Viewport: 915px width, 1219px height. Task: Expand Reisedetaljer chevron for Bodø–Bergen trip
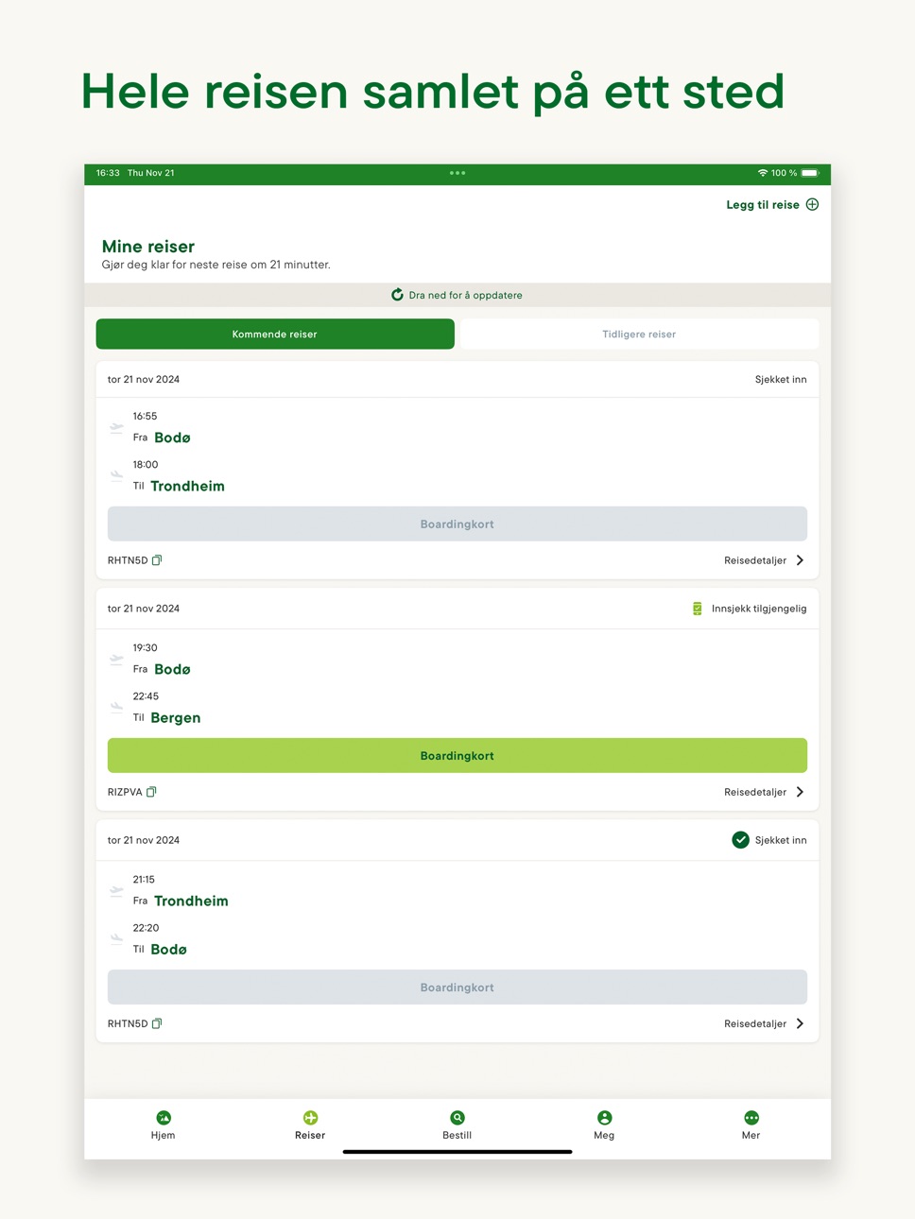click(800, 792)
